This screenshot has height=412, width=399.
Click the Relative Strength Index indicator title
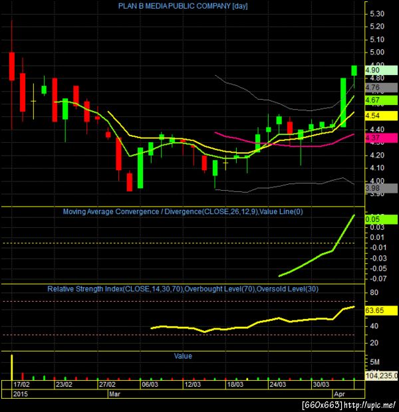(183, 289)
